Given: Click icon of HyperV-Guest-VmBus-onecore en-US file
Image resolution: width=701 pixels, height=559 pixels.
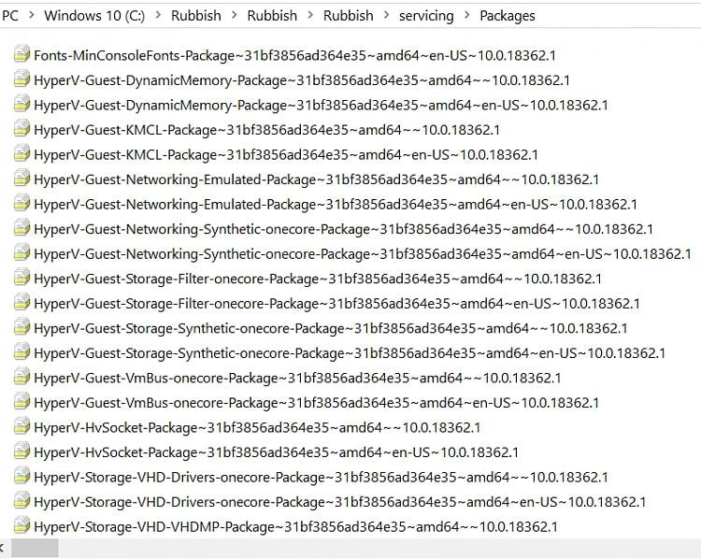Looking at the screenshot, I should coord(21,401).
